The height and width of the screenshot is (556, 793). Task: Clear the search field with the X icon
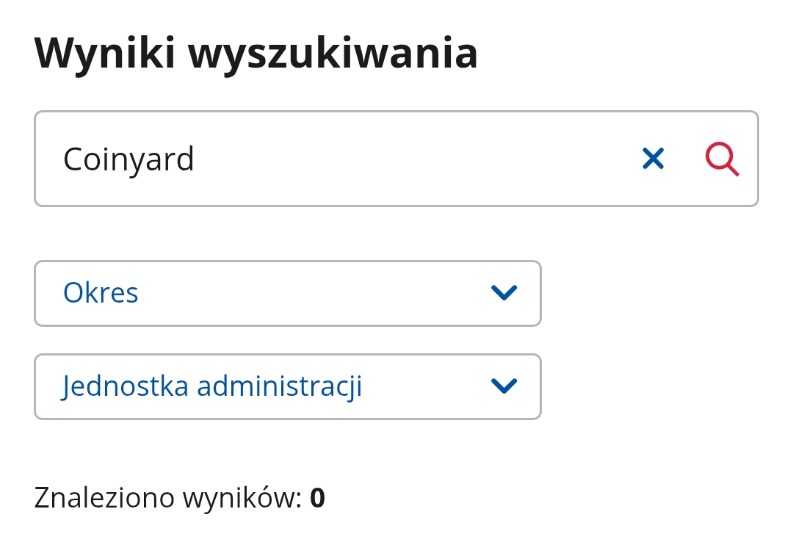click(653, 159)
